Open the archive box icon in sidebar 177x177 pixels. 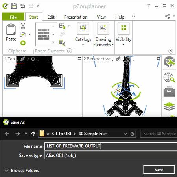pos(169,91)
